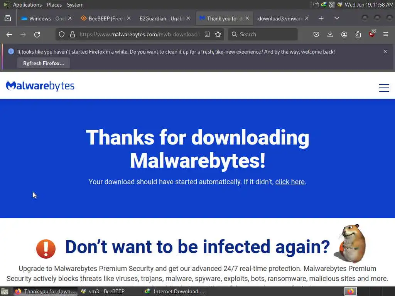This screenshot has width=395, height=296.
Task: Toggle reader view in address bar
Action: 207,34
